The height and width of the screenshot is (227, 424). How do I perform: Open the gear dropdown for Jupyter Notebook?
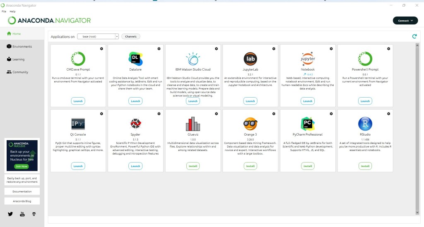click(332, 49)
